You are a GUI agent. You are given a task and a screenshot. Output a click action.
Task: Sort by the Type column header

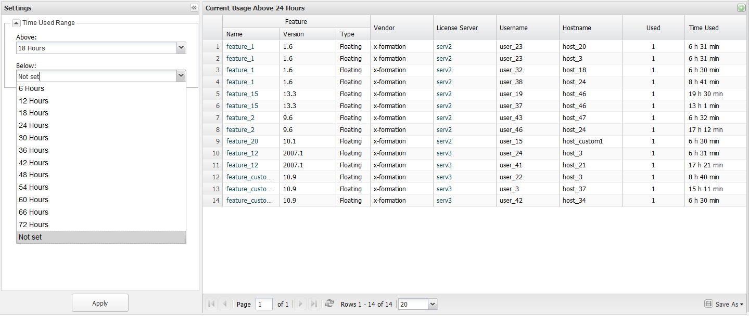pyautogui.click(x=353, y=34)
